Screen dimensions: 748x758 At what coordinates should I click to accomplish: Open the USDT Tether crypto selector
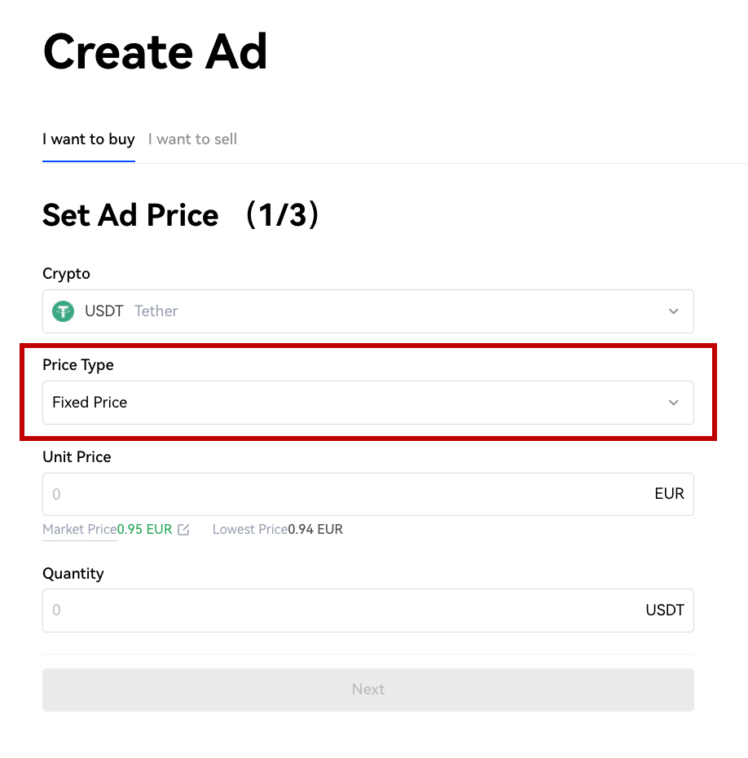pos(368,311)
